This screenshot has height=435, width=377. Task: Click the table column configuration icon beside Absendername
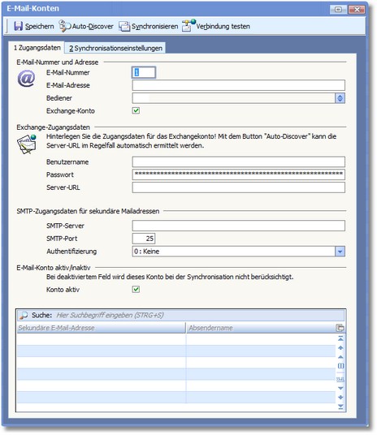(340, 328)
